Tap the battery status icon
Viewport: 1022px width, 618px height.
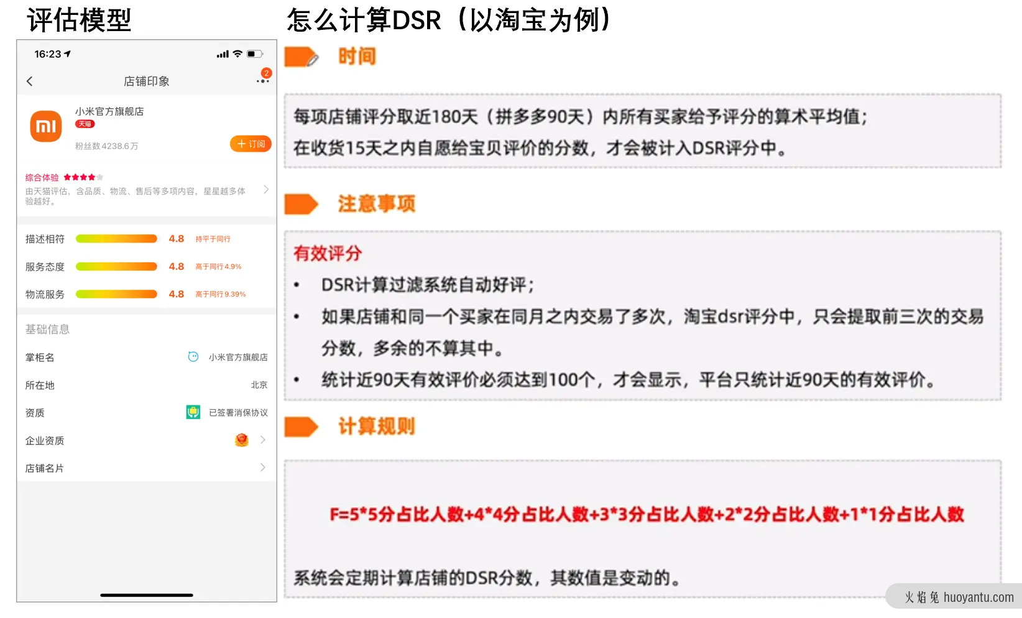[254, 54]
